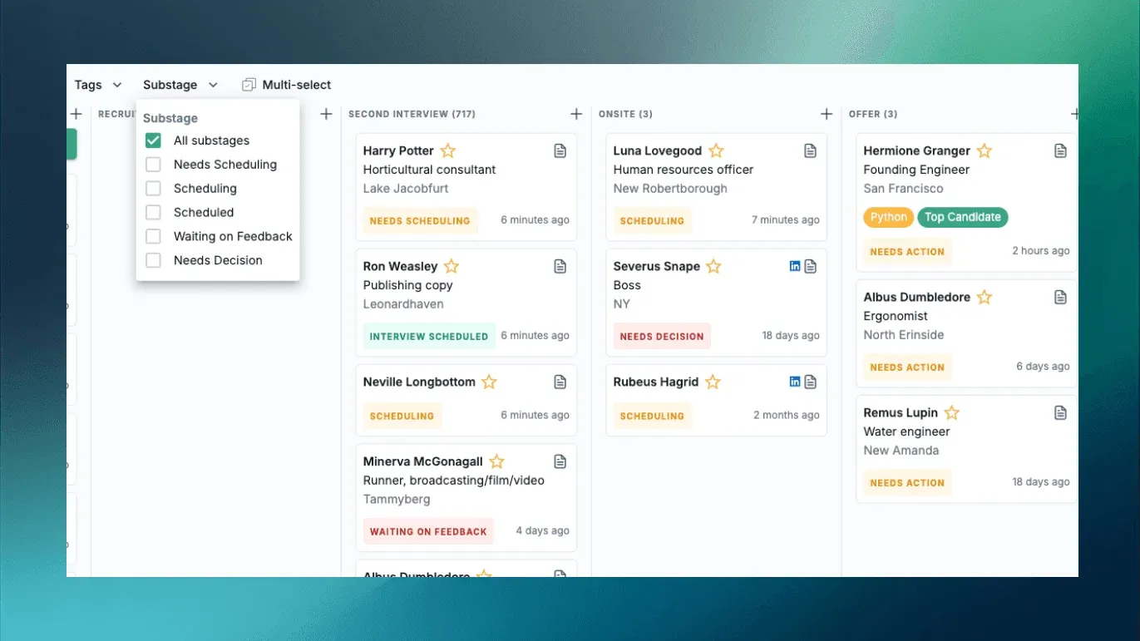Check the Needs Decision substage filter
This screenshot has width=1140, height=641.
click(153, 260)
